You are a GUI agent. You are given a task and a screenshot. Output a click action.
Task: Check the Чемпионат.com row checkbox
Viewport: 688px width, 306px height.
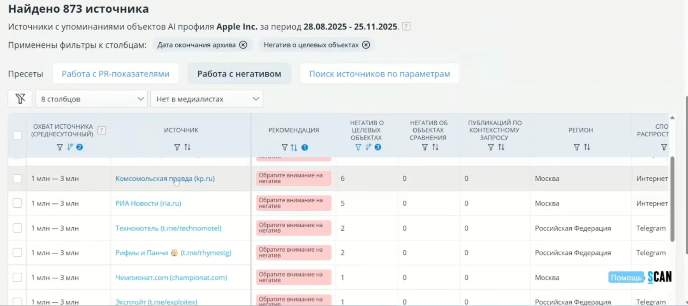pyautogui.click(x=17, y=277)
